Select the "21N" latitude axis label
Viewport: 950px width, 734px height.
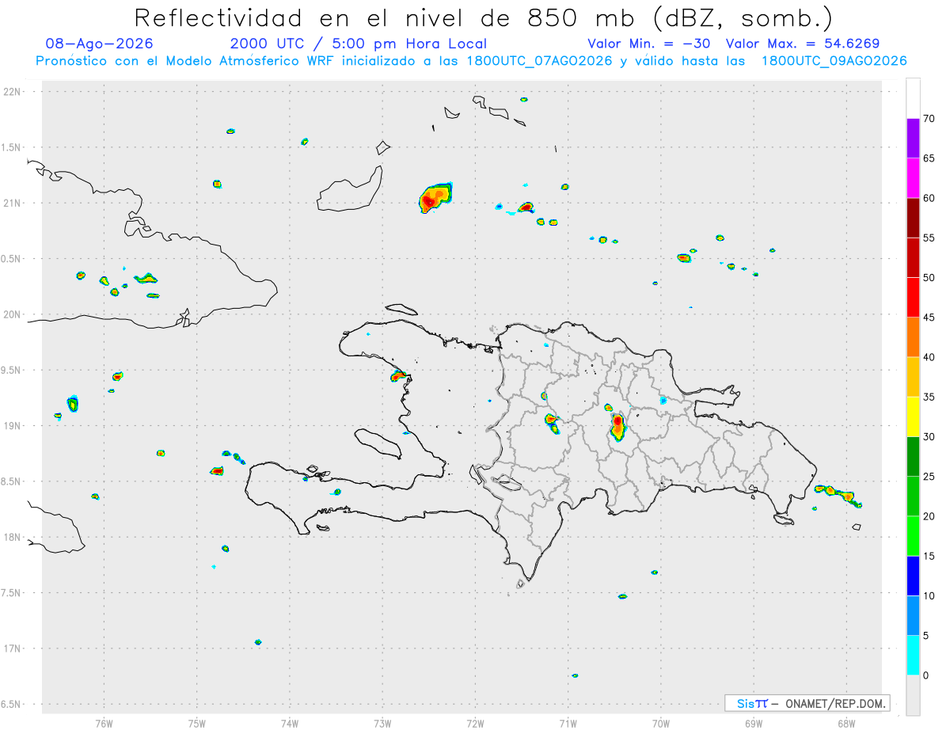13,203
